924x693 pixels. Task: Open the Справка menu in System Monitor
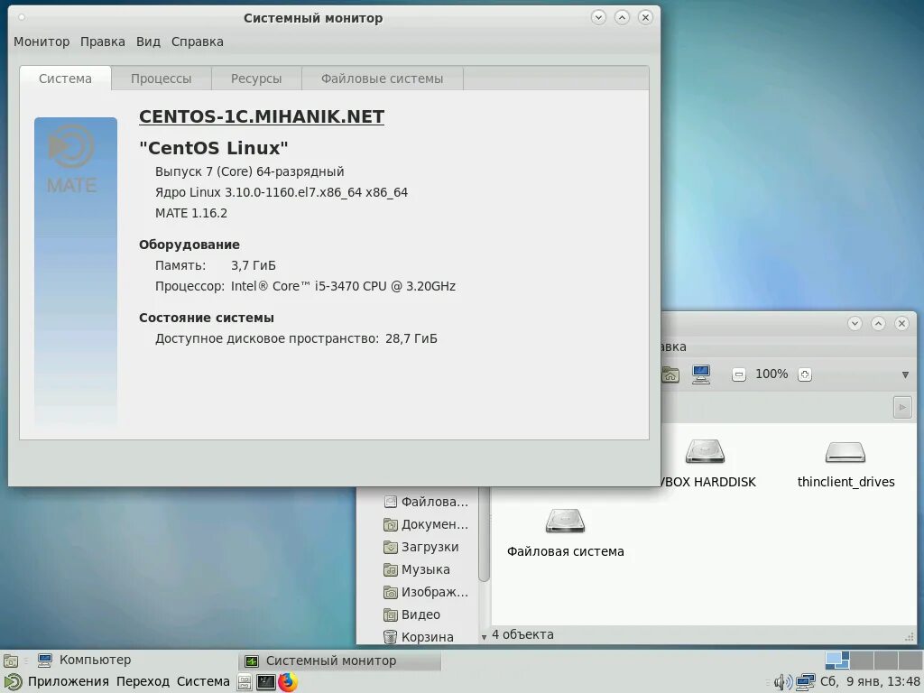(x=197, y=42)
